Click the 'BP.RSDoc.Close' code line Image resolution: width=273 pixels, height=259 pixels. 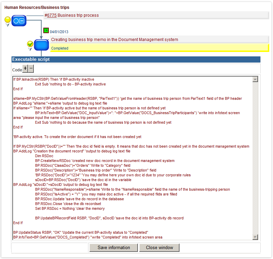coord(68,204)
